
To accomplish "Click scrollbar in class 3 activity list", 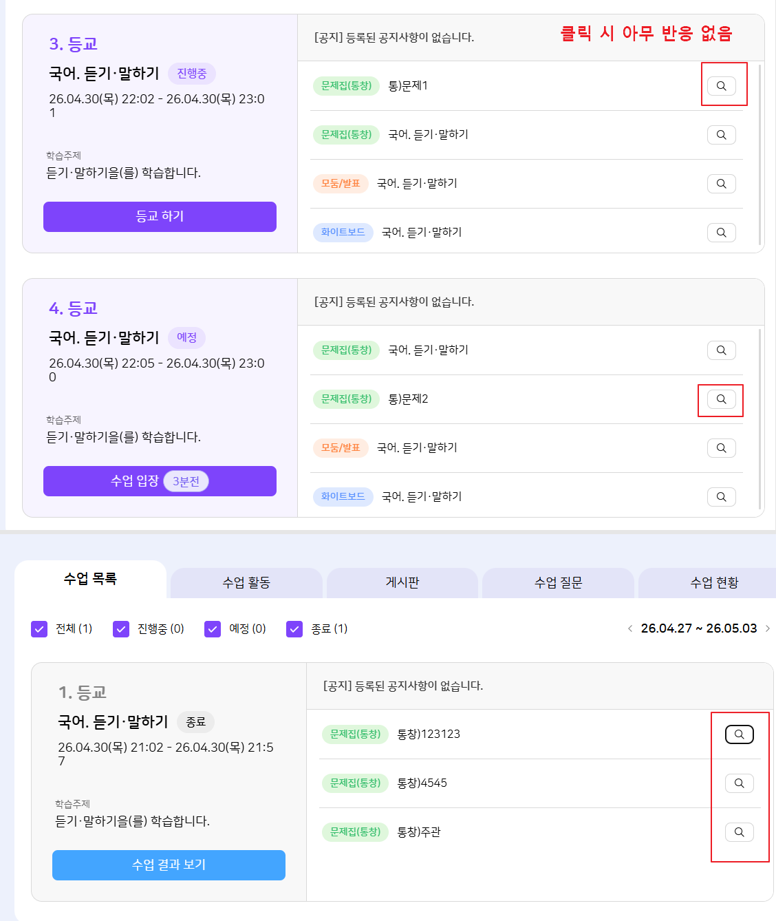I will (x=759, y=155).
